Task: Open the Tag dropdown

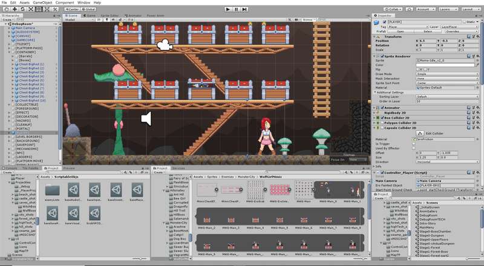Action: pyautogui.click(x=408, y=27)
